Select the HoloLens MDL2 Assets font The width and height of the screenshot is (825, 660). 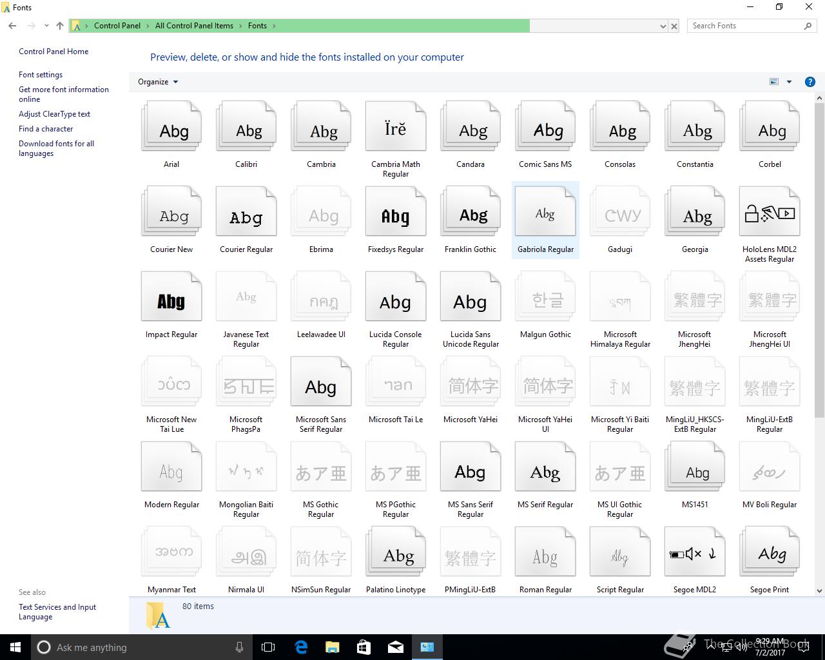(770, 224)
